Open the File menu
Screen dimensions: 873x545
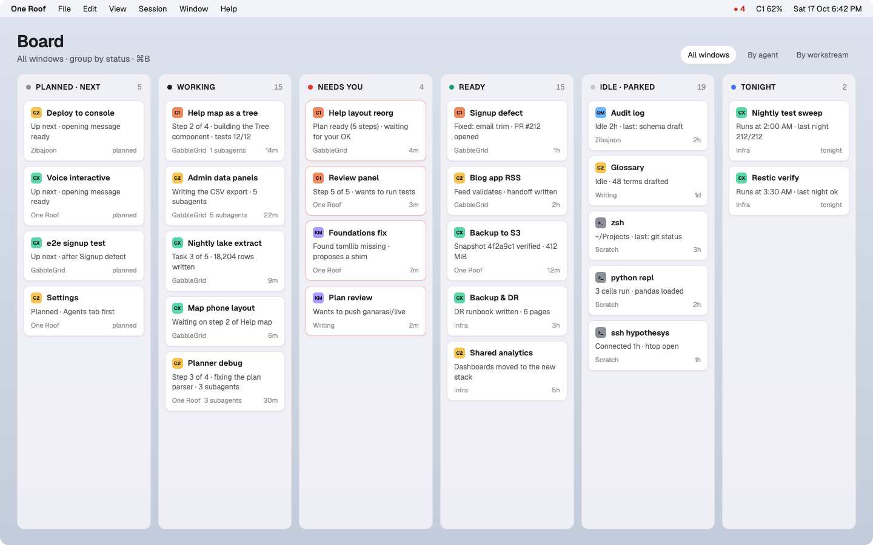(x=64, y=9)
